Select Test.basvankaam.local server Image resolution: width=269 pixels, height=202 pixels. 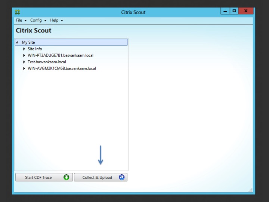coord(47,62)
